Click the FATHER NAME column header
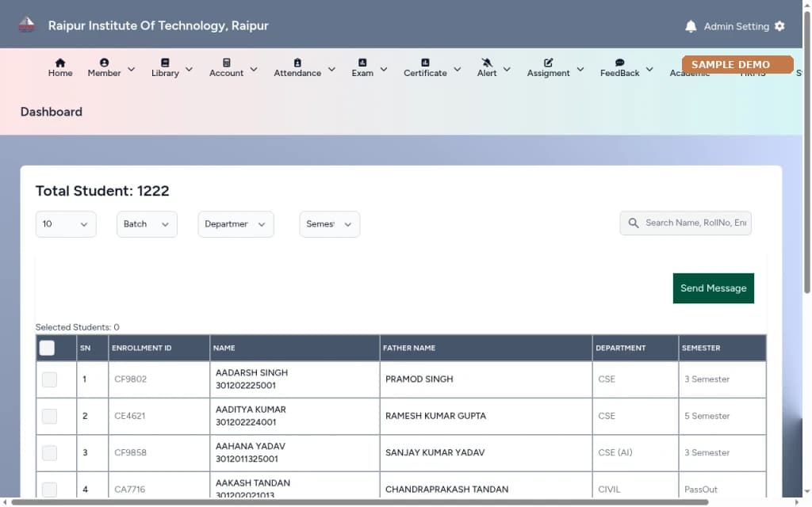This screenshot has height=507, width=812. pos(408,349)
